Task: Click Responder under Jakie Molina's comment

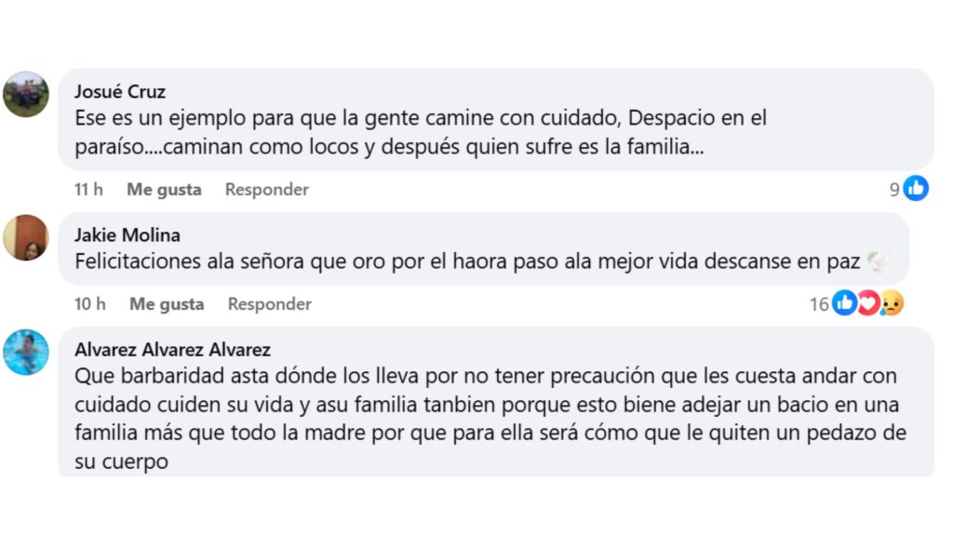Action: click(269, 303)
